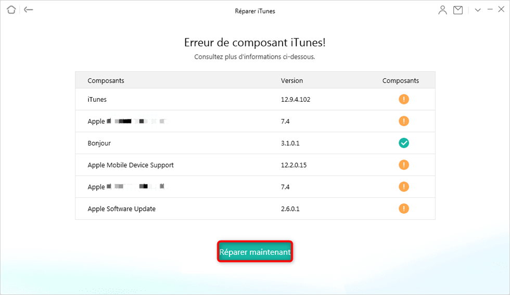Expand the window options chevron menu
Screen dimensions: 510x295
click(x=478, y=10)
